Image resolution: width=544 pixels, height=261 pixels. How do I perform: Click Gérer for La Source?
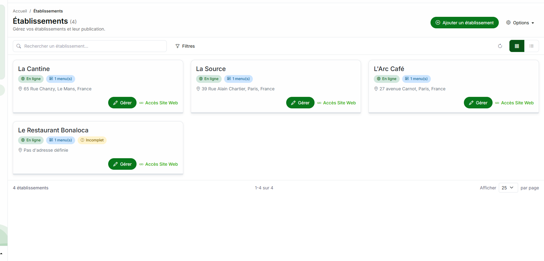tap(300, 103)
